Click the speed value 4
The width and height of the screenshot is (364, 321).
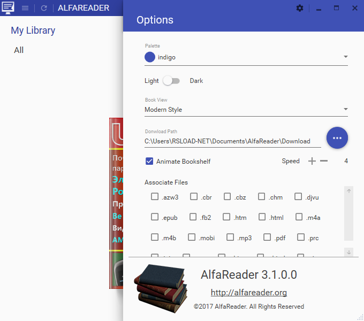346,160
